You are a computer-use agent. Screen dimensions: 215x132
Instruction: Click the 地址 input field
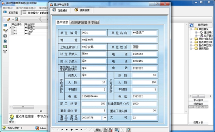click(x=119, y=40)
